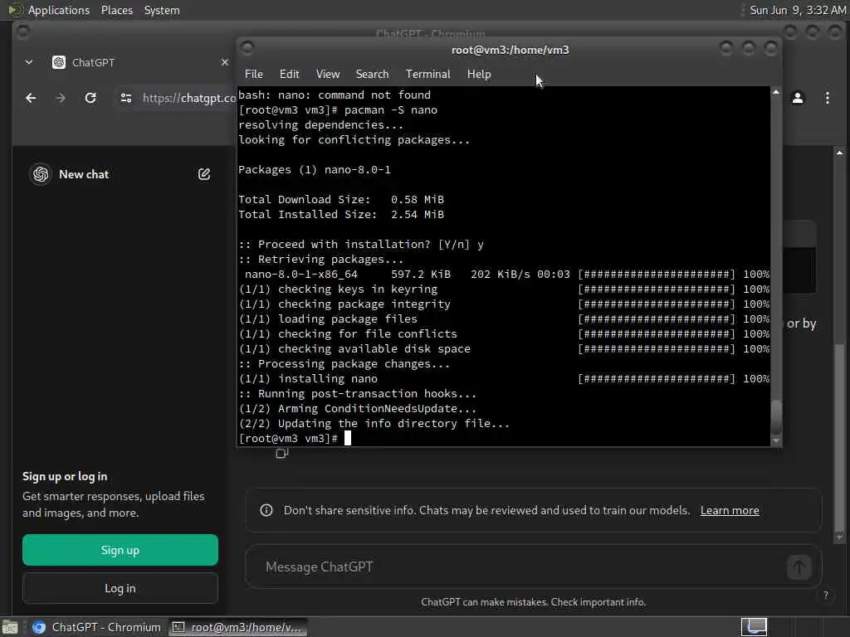
Task: Open the System menu in the top panel
Action: pyautogui.click(x=162, y=10)
